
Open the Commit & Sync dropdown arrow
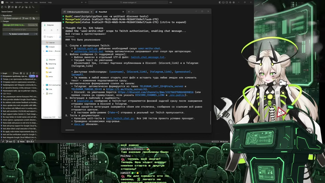tap(36, 29)
